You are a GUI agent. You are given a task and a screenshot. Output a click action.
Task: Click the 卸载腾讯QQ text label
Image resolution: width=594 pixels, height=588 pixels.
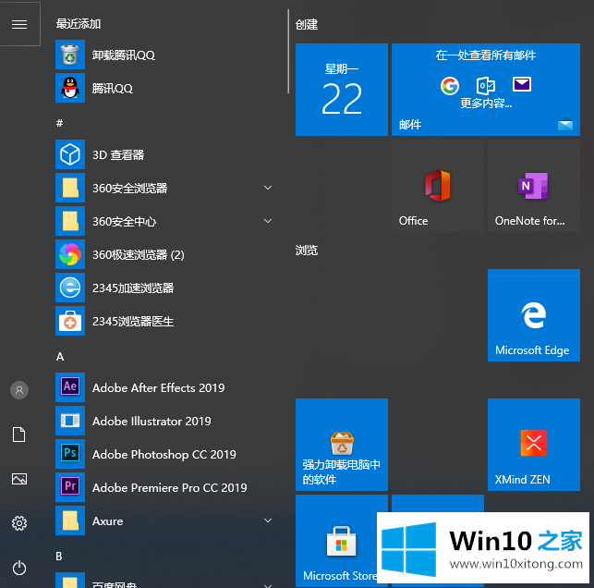pyautogui.click(x=124, y=55)
